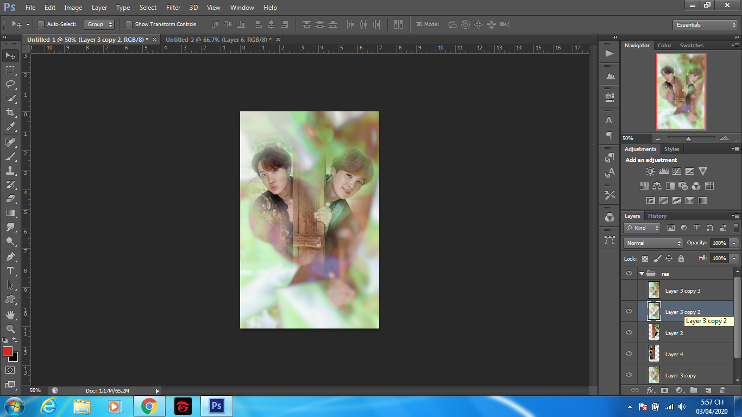742x417 pixels.
Task: Open the Normal blend mode dropdown
Action: click(653, 243)
